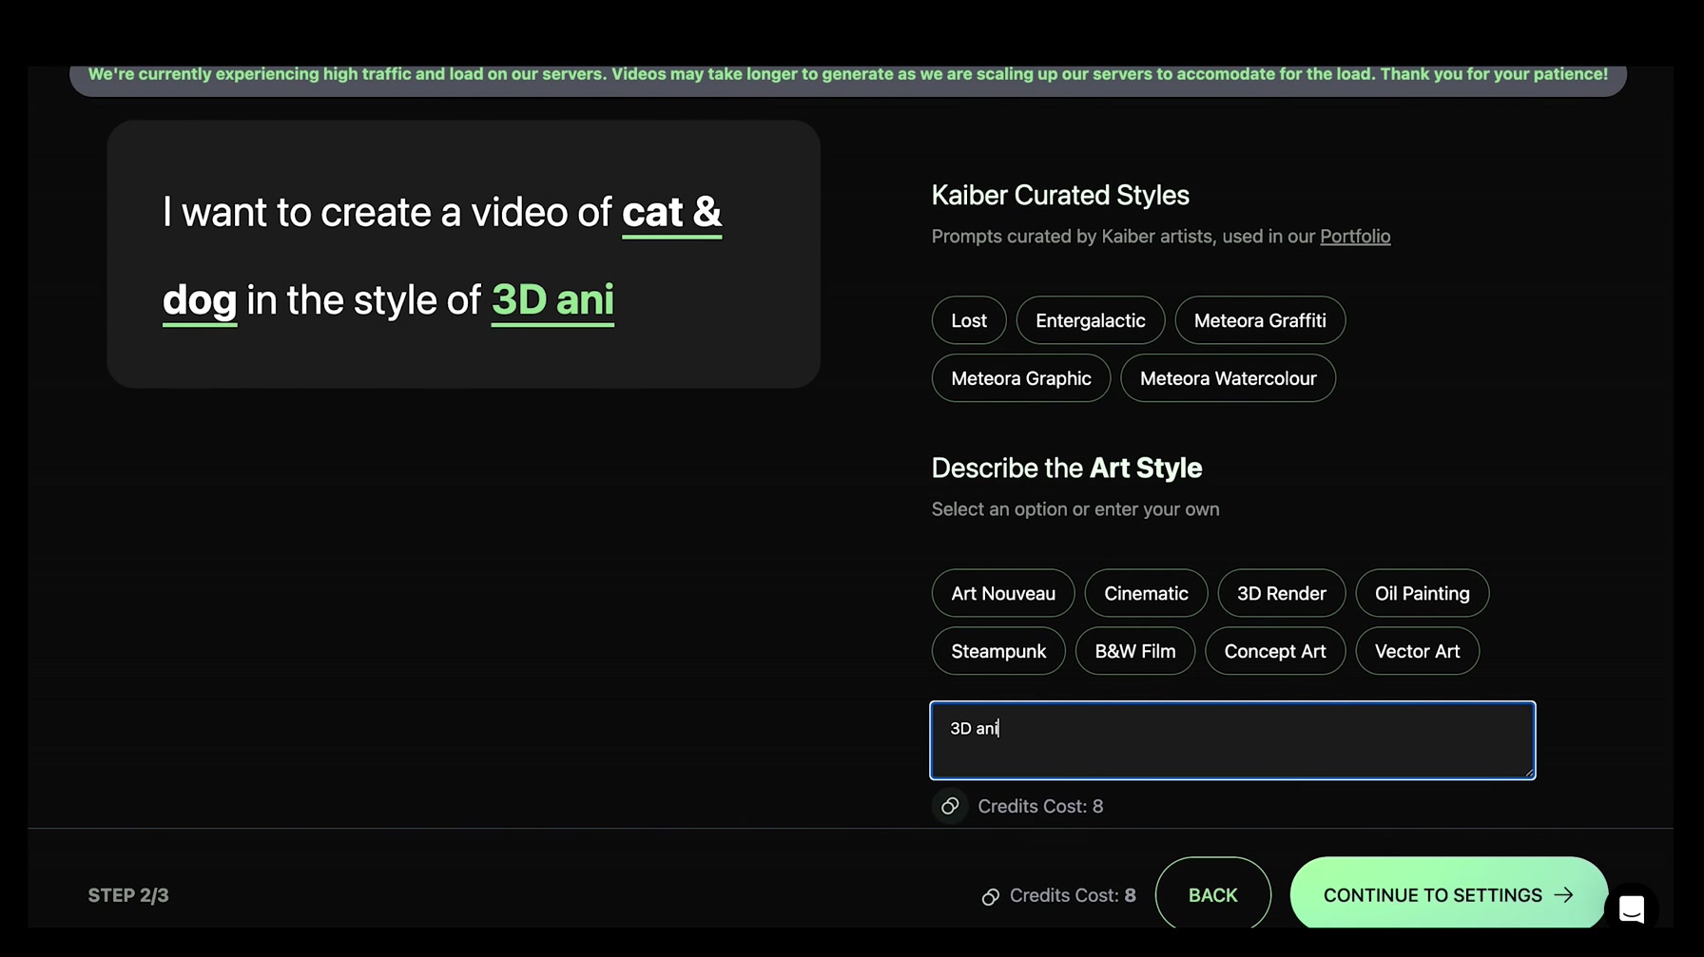Select the Vector Art style
The width and height of the screenshot is (1704, 957).
click(x=1417, y=651)
